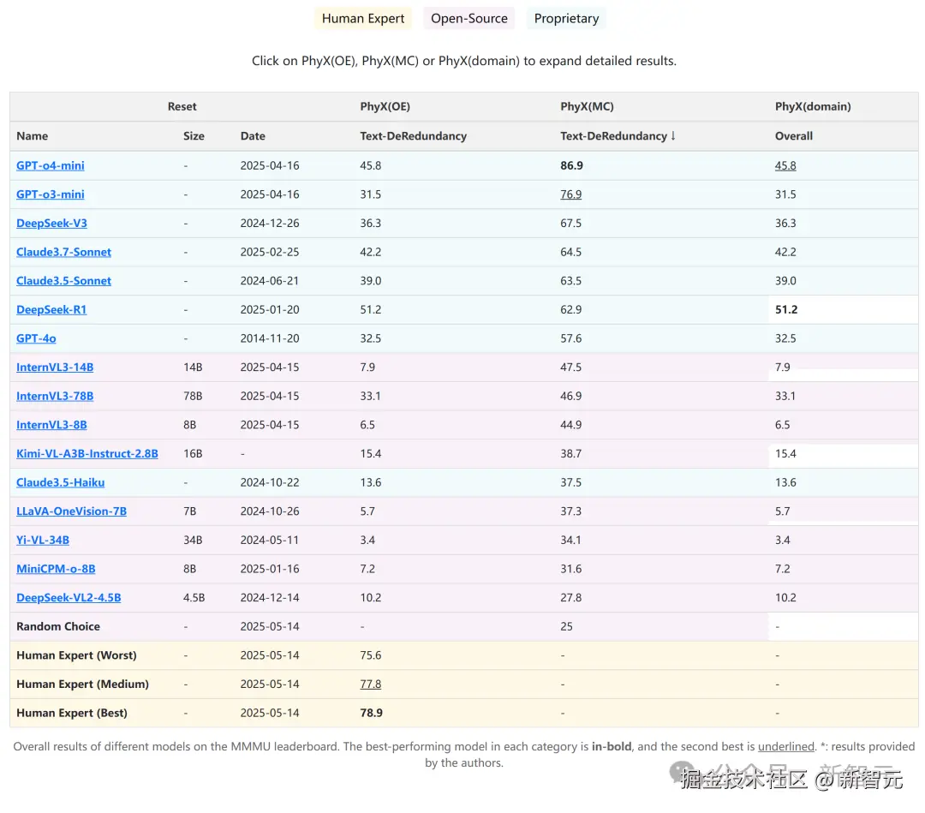Toggle the Proprietary filter
The width and height of the screenshot is (925, 813).
coord(566,18)
